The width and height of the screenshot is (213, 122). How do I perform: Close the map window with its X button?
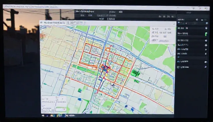174,24
